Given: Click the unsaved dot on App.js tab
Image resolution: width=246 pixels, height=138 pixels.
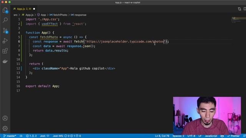Looking at the screenshot, I should [34, 9].
